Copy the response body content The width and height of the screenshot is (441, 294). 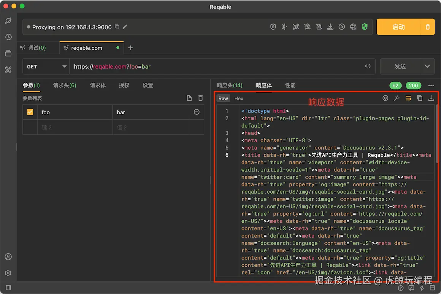coord(419,98)
